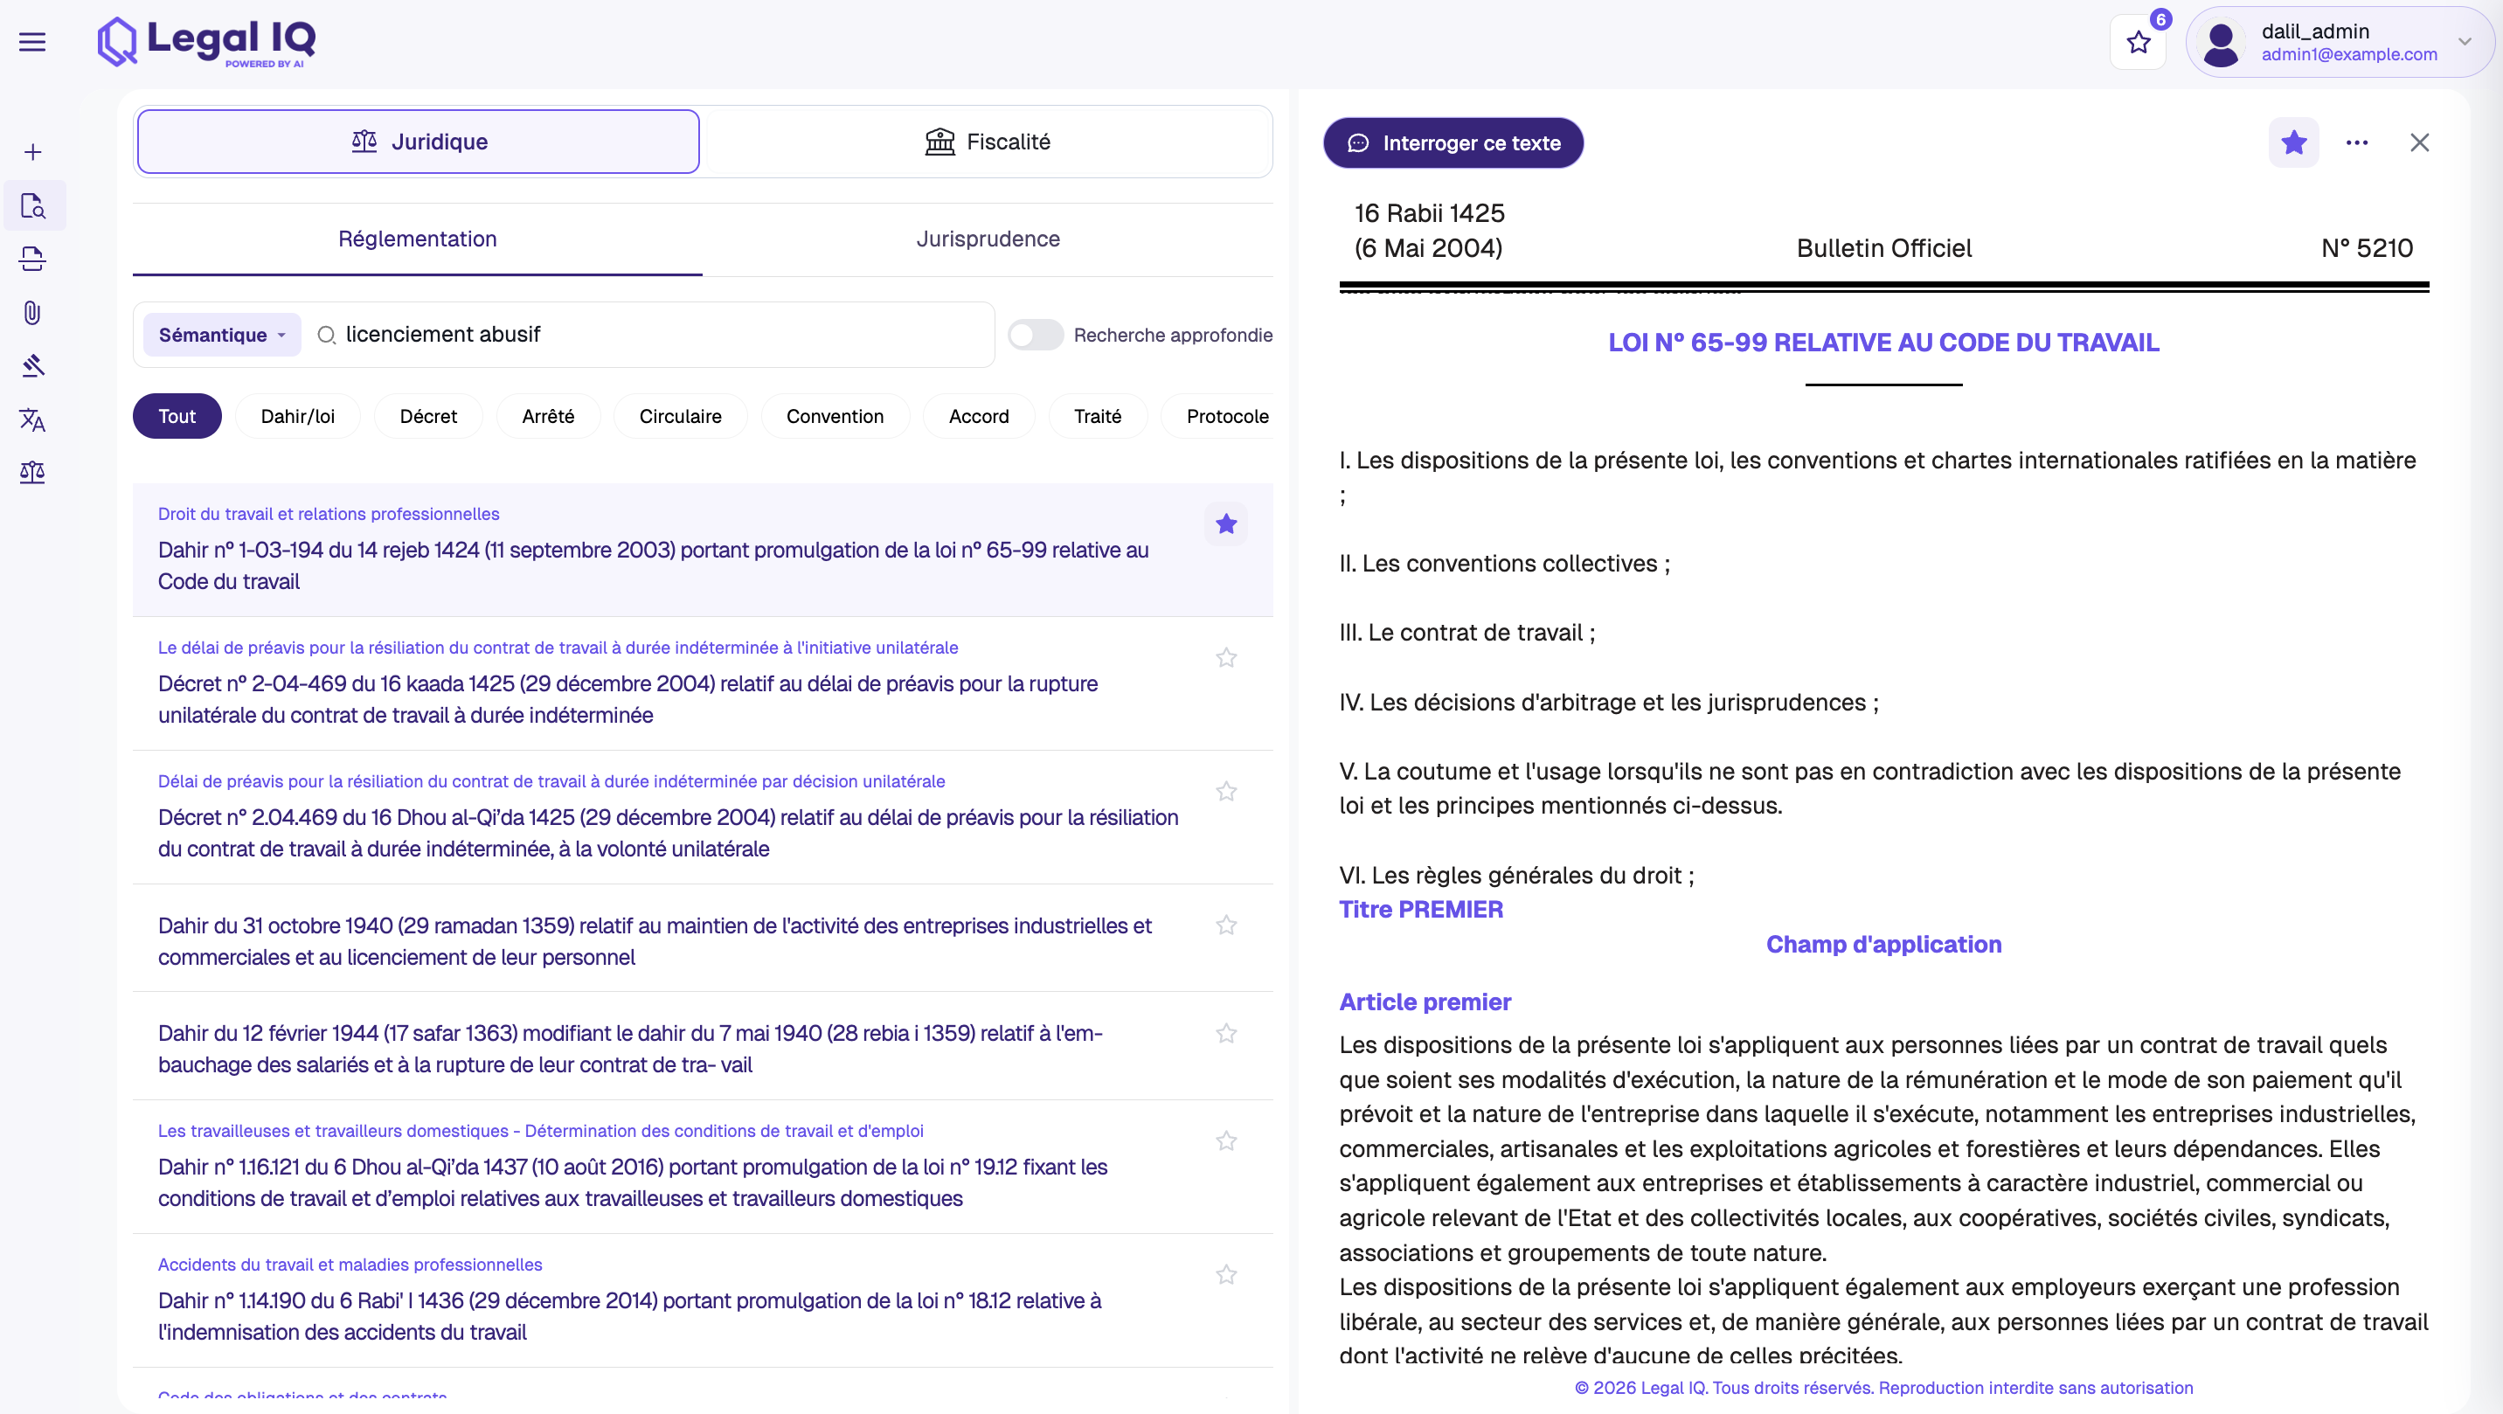Open the balance scales sidebar icon
The image size is (2503, 1414).
33,474
